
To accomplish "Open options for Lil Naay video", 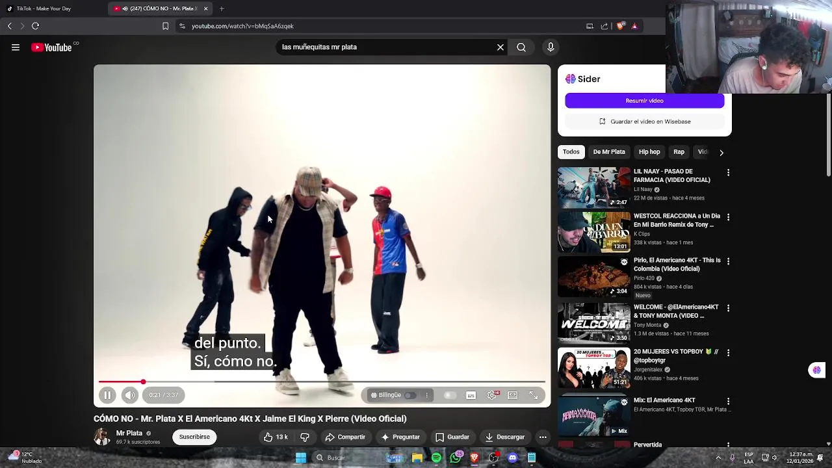I will pyautogui.click(x=728, y=173).
